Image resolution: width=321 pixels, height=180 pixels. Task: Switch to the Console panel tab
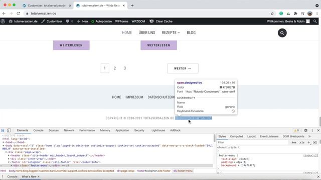(x=38, y=130)
